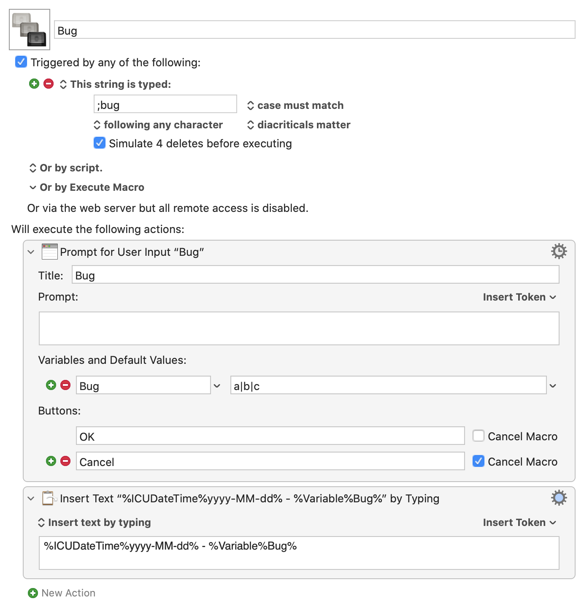The image size is (584, 607).
Task: Open gear menu for Insert Text action
Action: 559,498
